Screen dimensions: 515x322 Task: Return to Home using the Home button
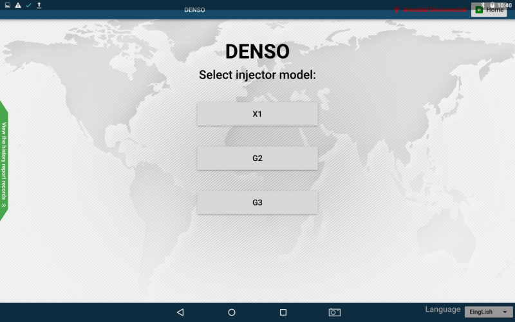[x=489, y=10]
